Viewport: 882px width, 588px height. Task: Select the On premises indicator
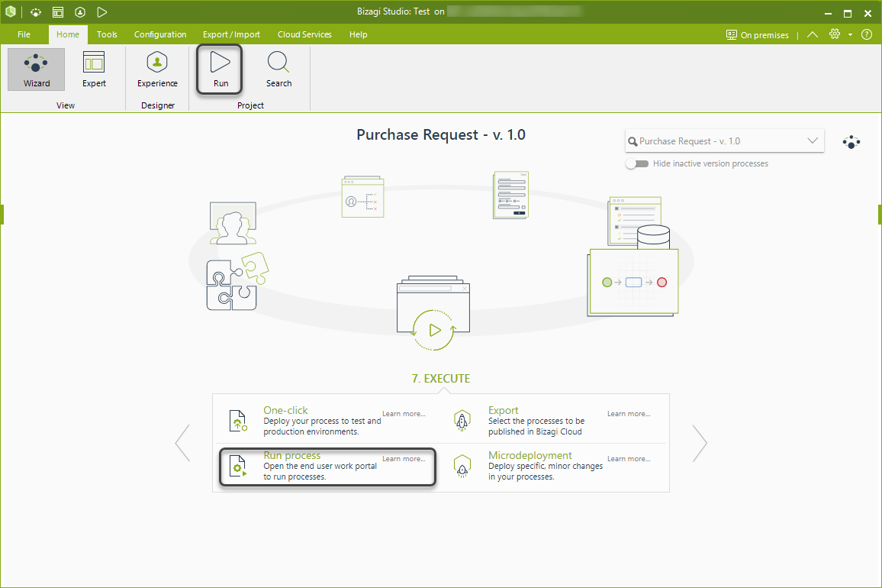coord(757,35)
